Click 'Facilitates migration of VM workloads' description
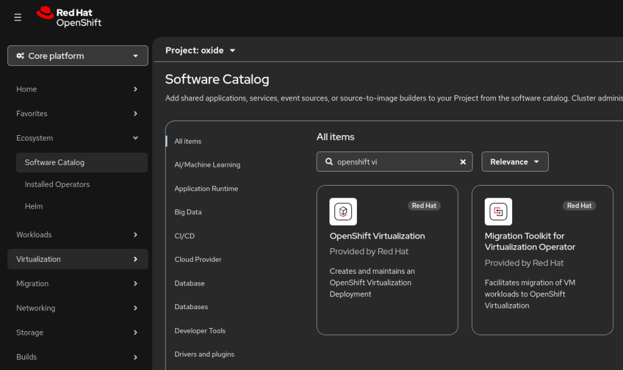The height and width of the screenshot is (370, 623). [x=530, y=294]
